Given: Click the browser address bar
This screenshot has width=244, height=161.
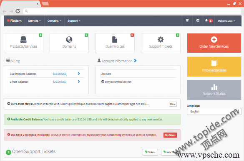Looking at the screenshot, I should [x=132, y=11].
